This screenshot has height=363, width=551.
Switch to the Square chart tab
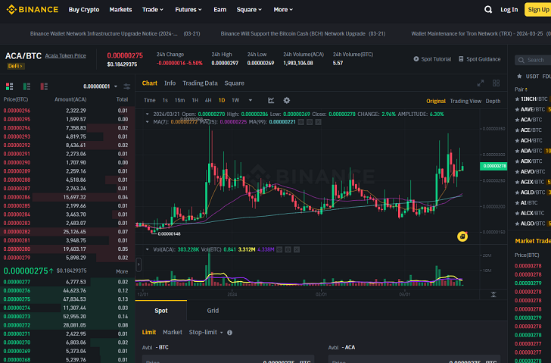234,83
